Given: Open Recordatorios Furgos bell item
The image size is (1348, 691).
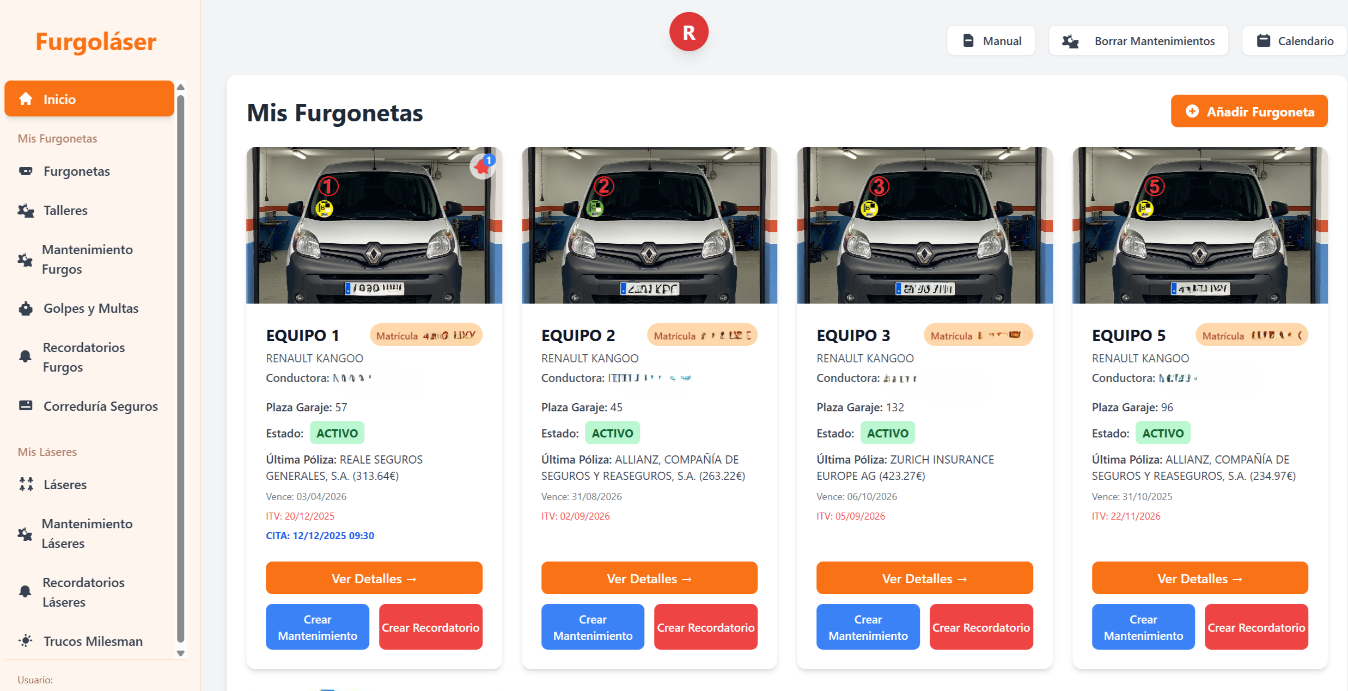Looking at the screenshot, I should (x=83, y=357).
